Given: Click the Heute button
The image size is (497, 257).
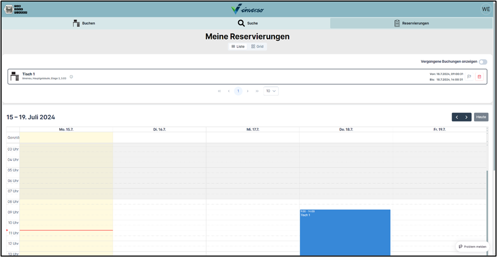Looking at the screenshot, I should [x=481, y=117].
